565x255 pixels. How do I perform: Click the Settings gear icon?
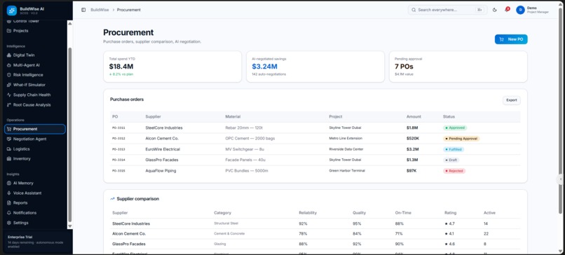click(9, 223)
